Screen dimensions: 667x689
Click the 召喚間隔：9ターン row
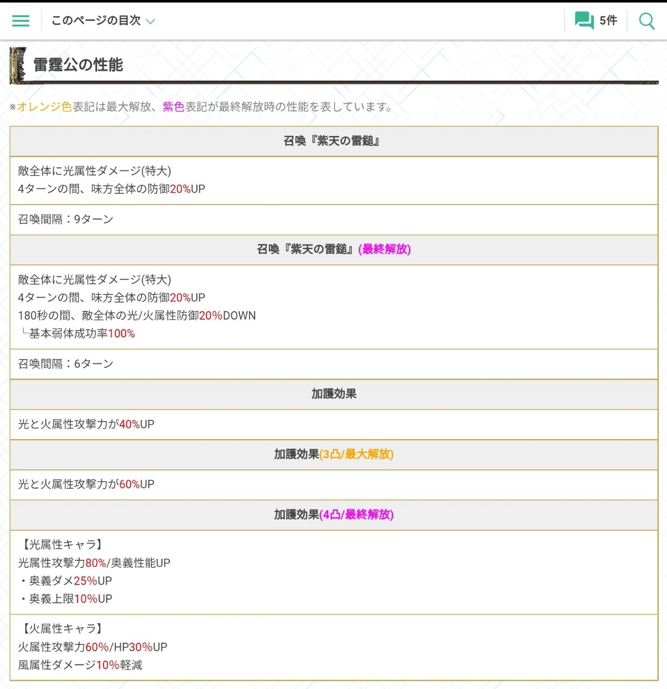click(x=66, y=220)
